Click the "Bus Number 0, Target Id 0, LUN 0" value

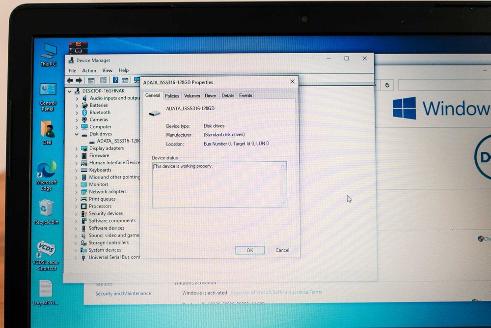coord(236,144)
